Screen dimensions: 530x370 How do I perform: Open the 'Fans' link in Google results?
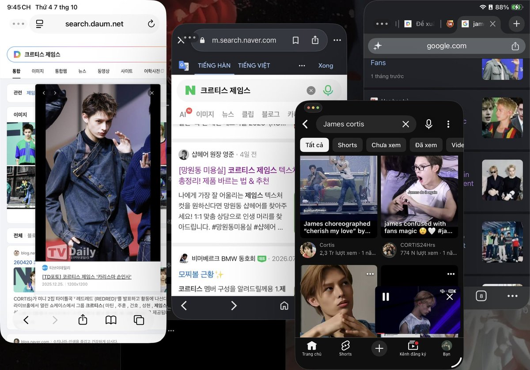(x=378, y=63)
